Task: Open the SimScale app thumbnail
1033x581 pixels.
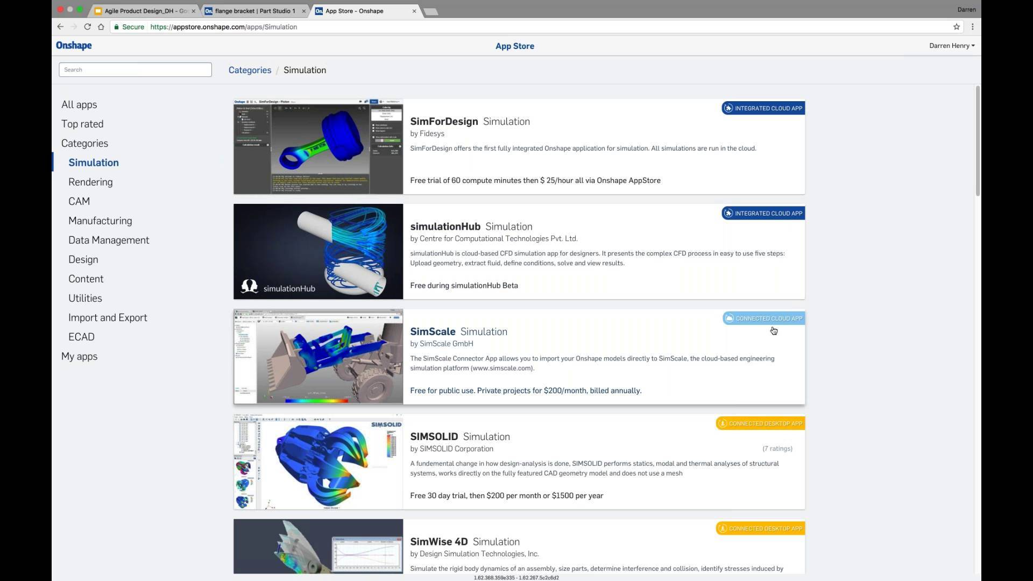Action: (318, 357)
